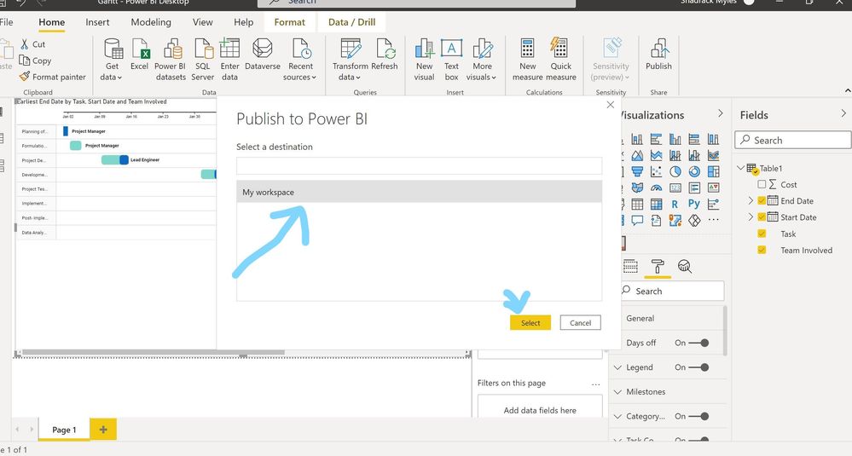The width and height of the screenshot is (852, 456).
Task: Select the filled map visual
Action: tap(637, 188)
